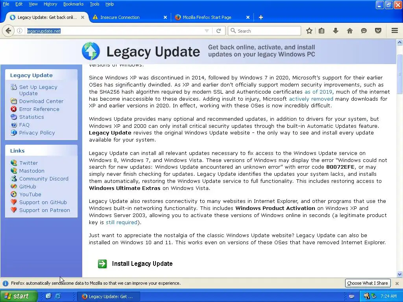Viewport: 403px width, 302px height.
Task: Click the Install Legacy Update heading
Action: [142, 264]
